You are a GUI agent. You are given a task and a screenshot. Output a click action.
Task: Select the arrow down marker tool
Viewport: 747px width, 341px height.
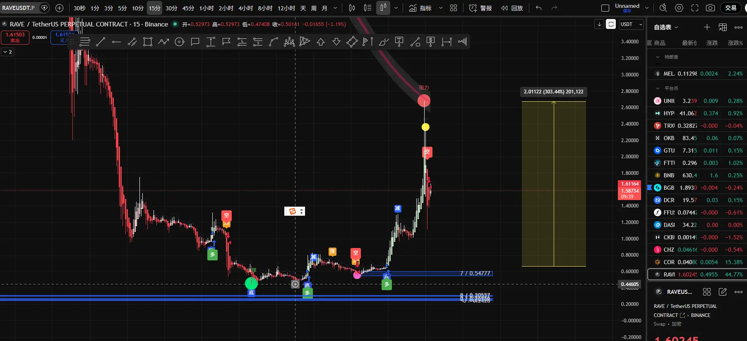336,42
